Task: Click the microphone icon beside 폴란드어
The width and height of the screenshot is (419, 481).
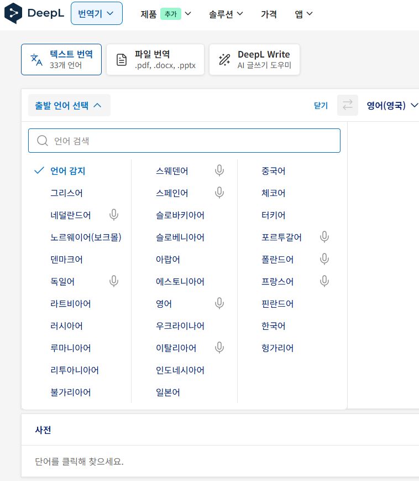Action: [324, 259]
